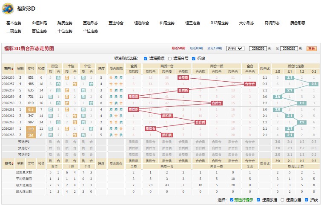Open the 十位走势 chart
This screenshot has height=205, width=321.
click(x=65, y=31)
